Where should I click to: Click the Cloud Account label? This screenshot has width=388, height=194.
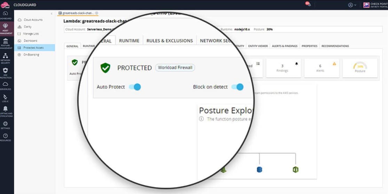[x=76, y=29]
